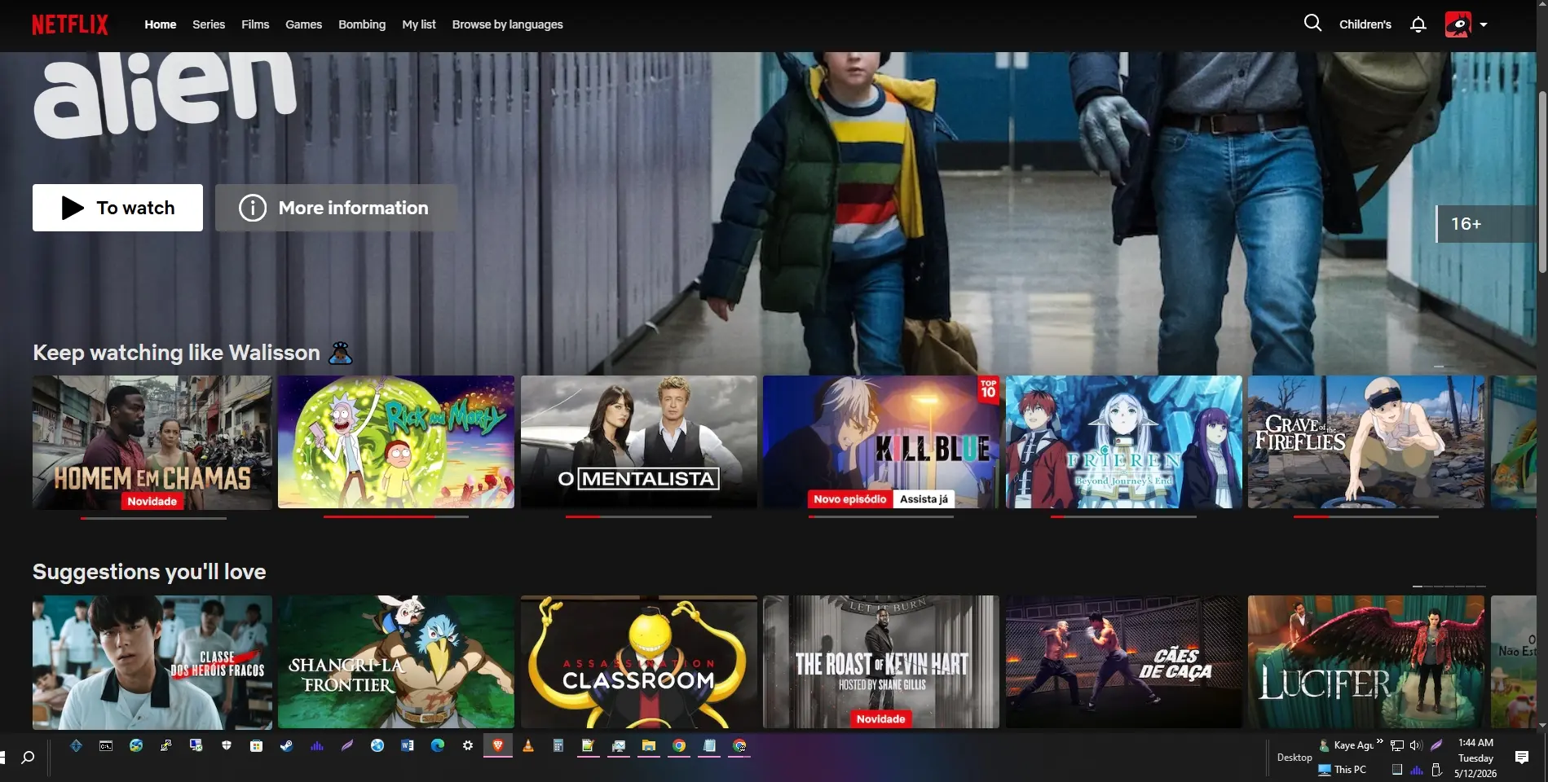The width and height of the screenshot is (1548, 782).
Task: Open the Cães de Caça thumbnail
Action: (1124, 662)
